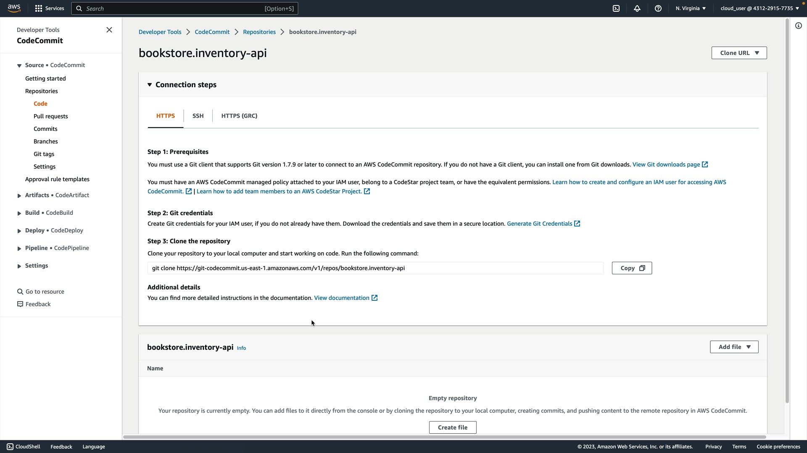Open the help question mark menu
The width and height of the screenshot is (807, 453).
[x=658, y=8]
